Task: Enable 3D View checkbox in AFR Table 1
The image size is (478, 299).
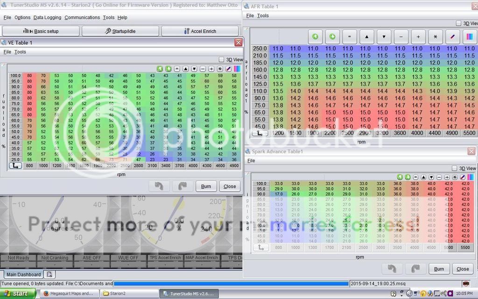Action: 458,23
